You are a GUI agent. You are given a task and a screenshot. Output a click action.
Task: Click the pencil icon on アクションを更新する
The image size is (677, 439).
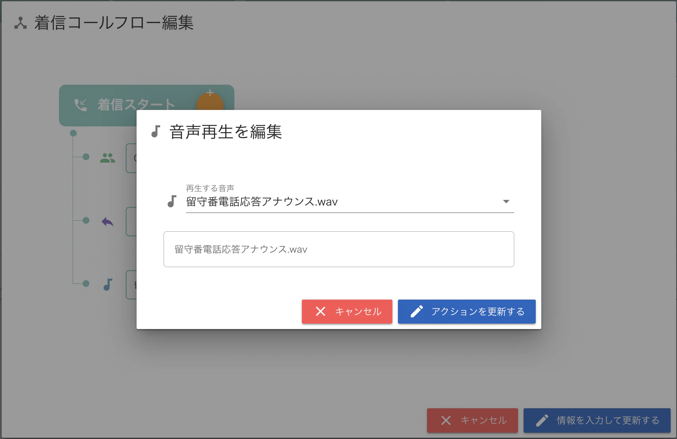pyautogui.click(x=416, y=312)
